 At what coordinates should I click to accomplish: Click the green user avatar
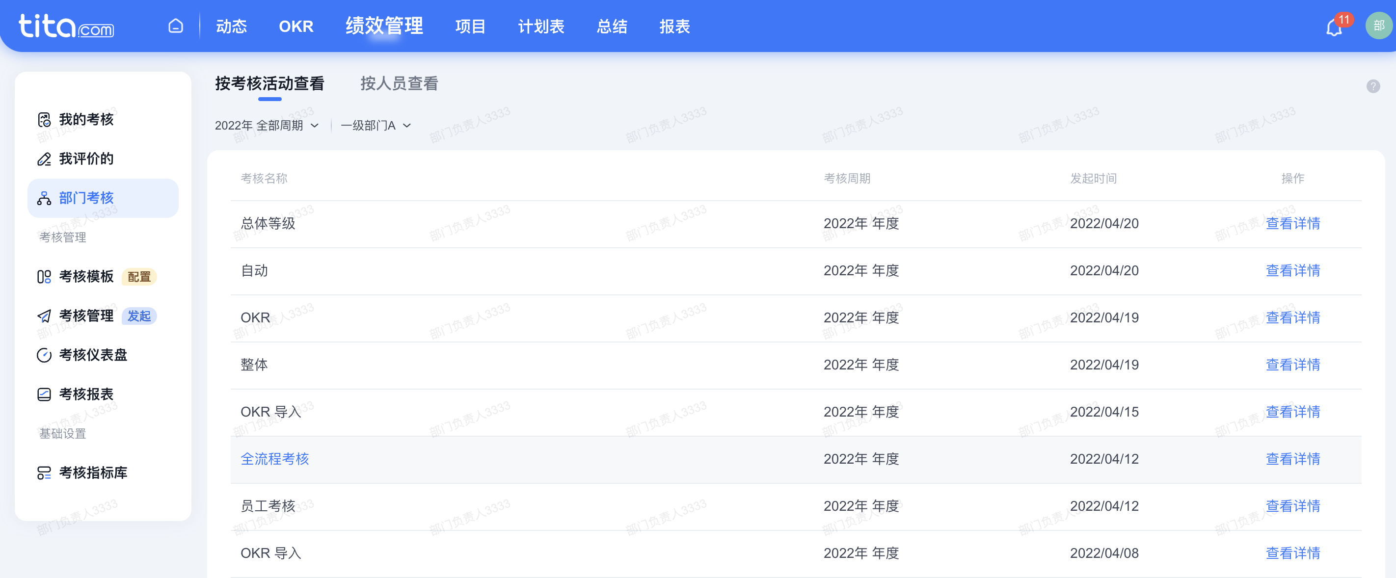click(1378, 26)
